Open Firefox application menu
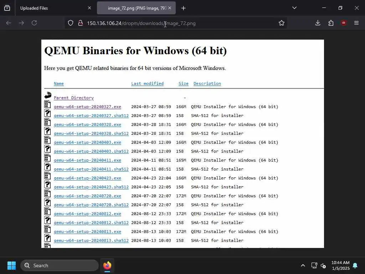 tap(356, 23)
